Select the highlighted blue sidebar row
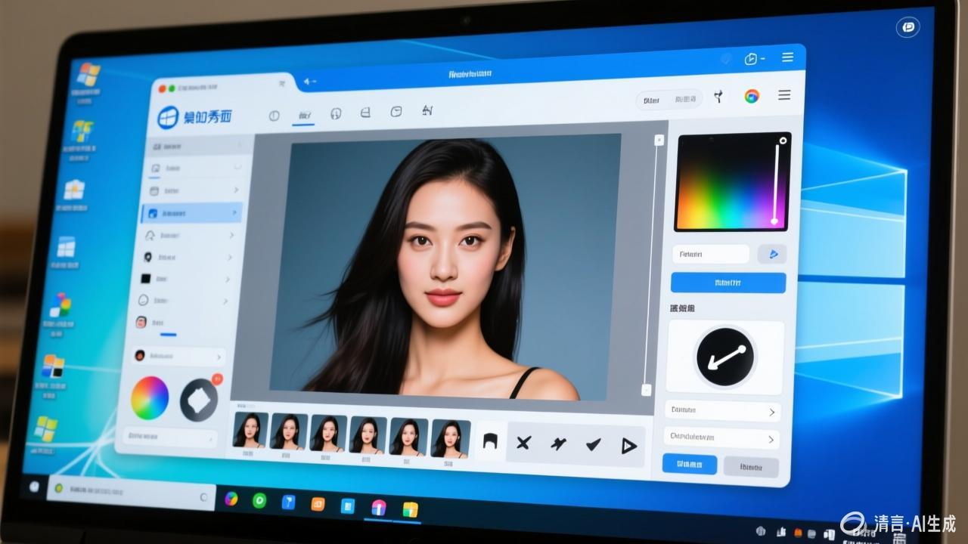968x544 pixels. tap(192, 213)
